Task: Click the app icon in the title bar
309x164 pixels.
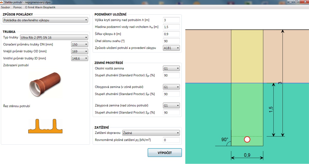Action: [2, 2]
